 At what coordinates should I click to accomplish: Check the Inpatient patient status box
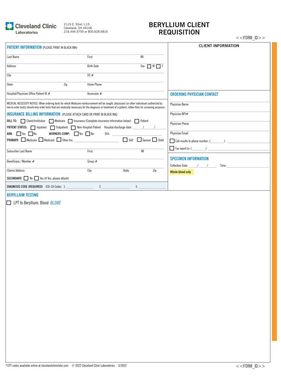coord(33,128)
